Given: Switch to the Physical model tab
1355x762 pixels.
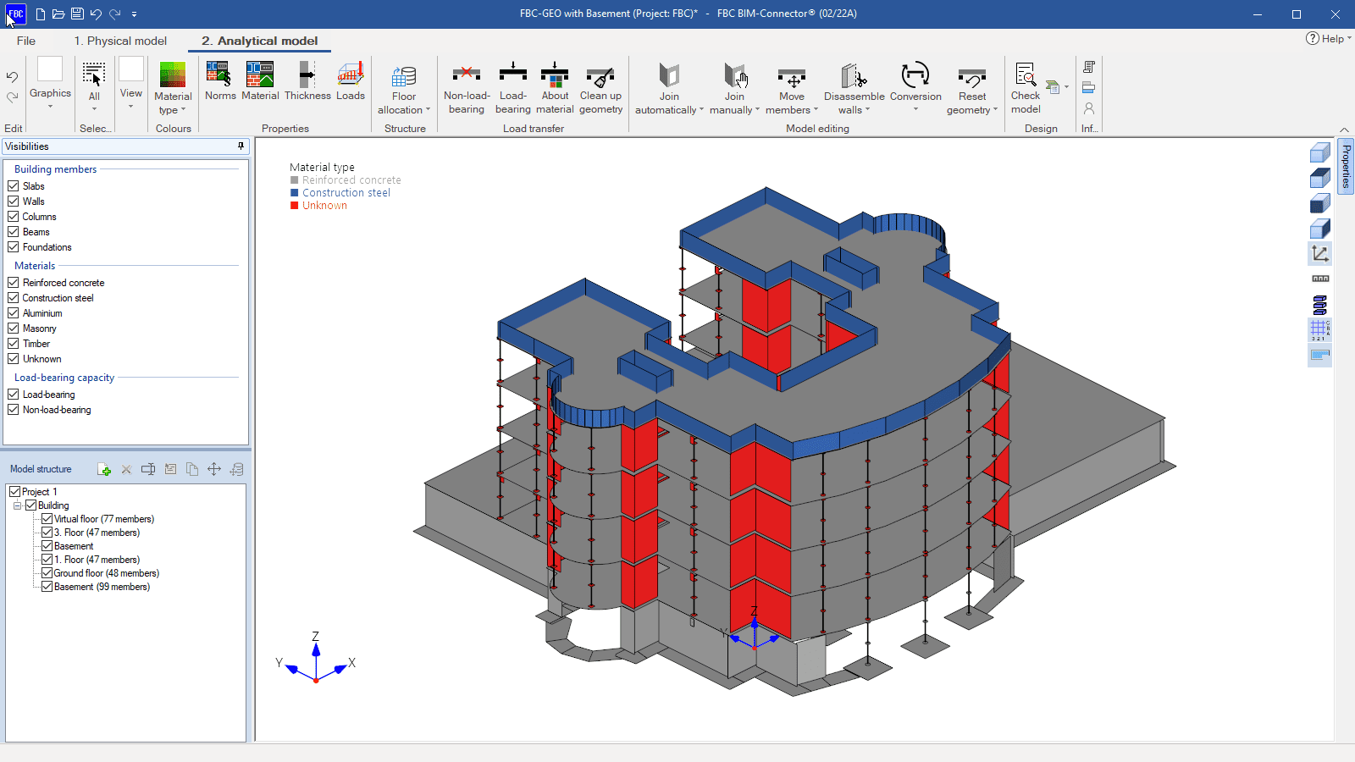Looking at the screenshot, I should (120, 41).
